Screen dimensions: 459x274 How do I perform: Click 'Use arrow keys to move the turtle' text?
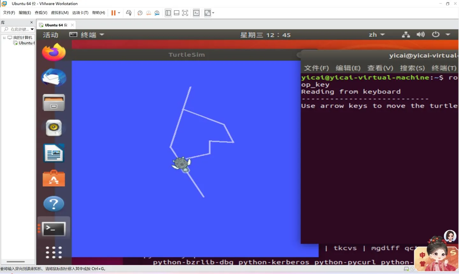point(379,106)
